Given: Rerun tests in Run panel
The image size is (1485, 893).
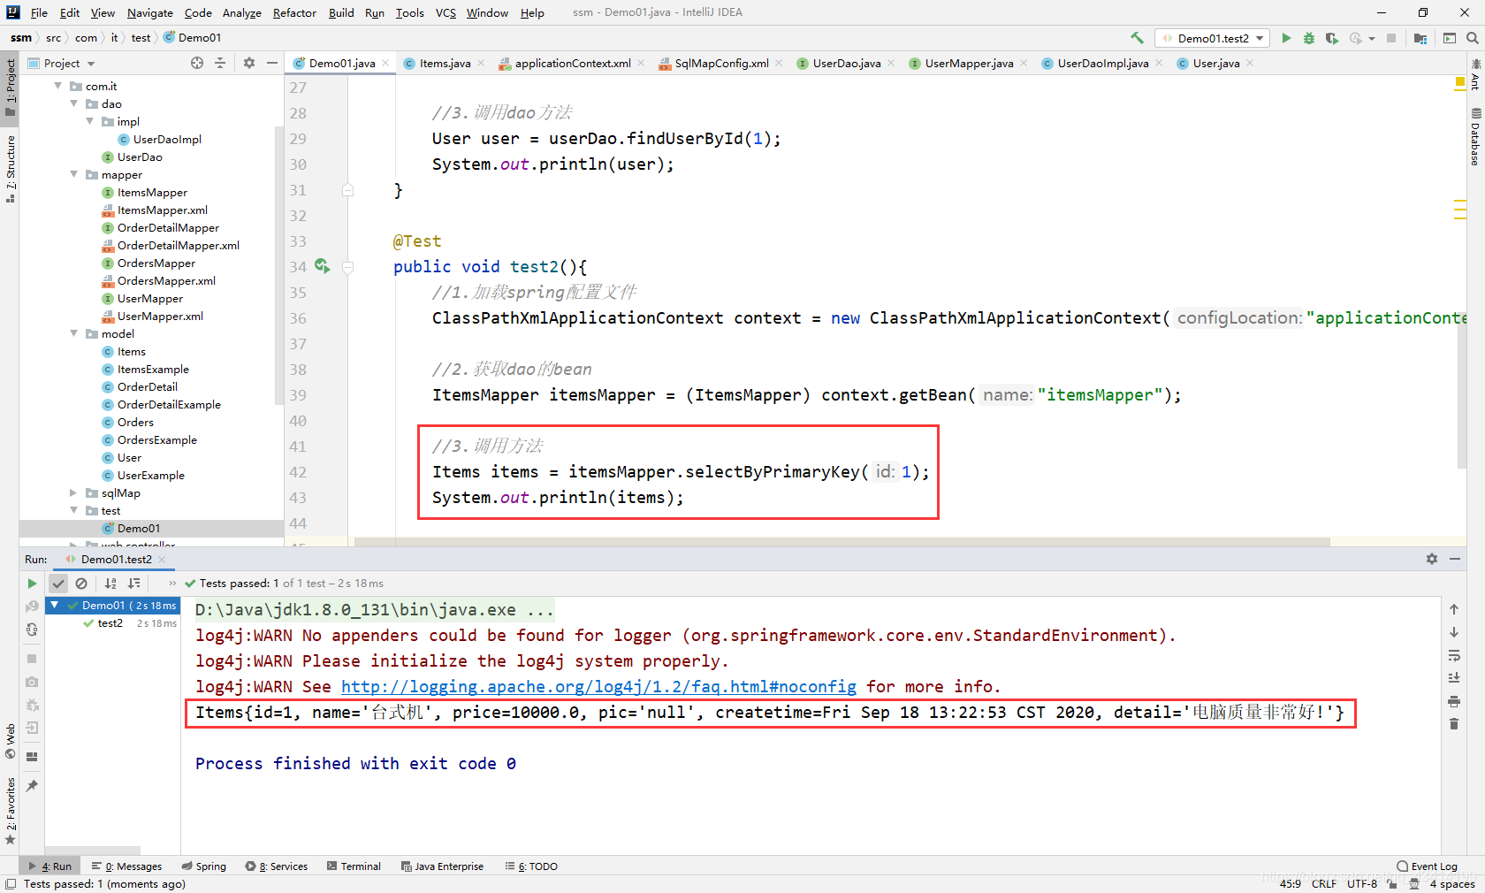Looking at the screenshot, I should pos(32,584).
